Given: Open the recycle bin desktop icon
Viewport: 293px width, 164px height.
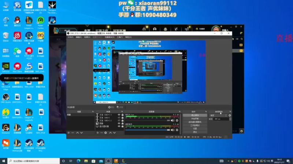Looking at the screenshot, I should (x=6, y=37).
